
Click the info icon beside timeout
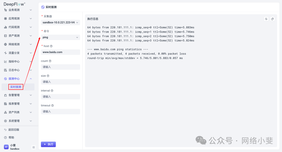(x=52, y=105)
